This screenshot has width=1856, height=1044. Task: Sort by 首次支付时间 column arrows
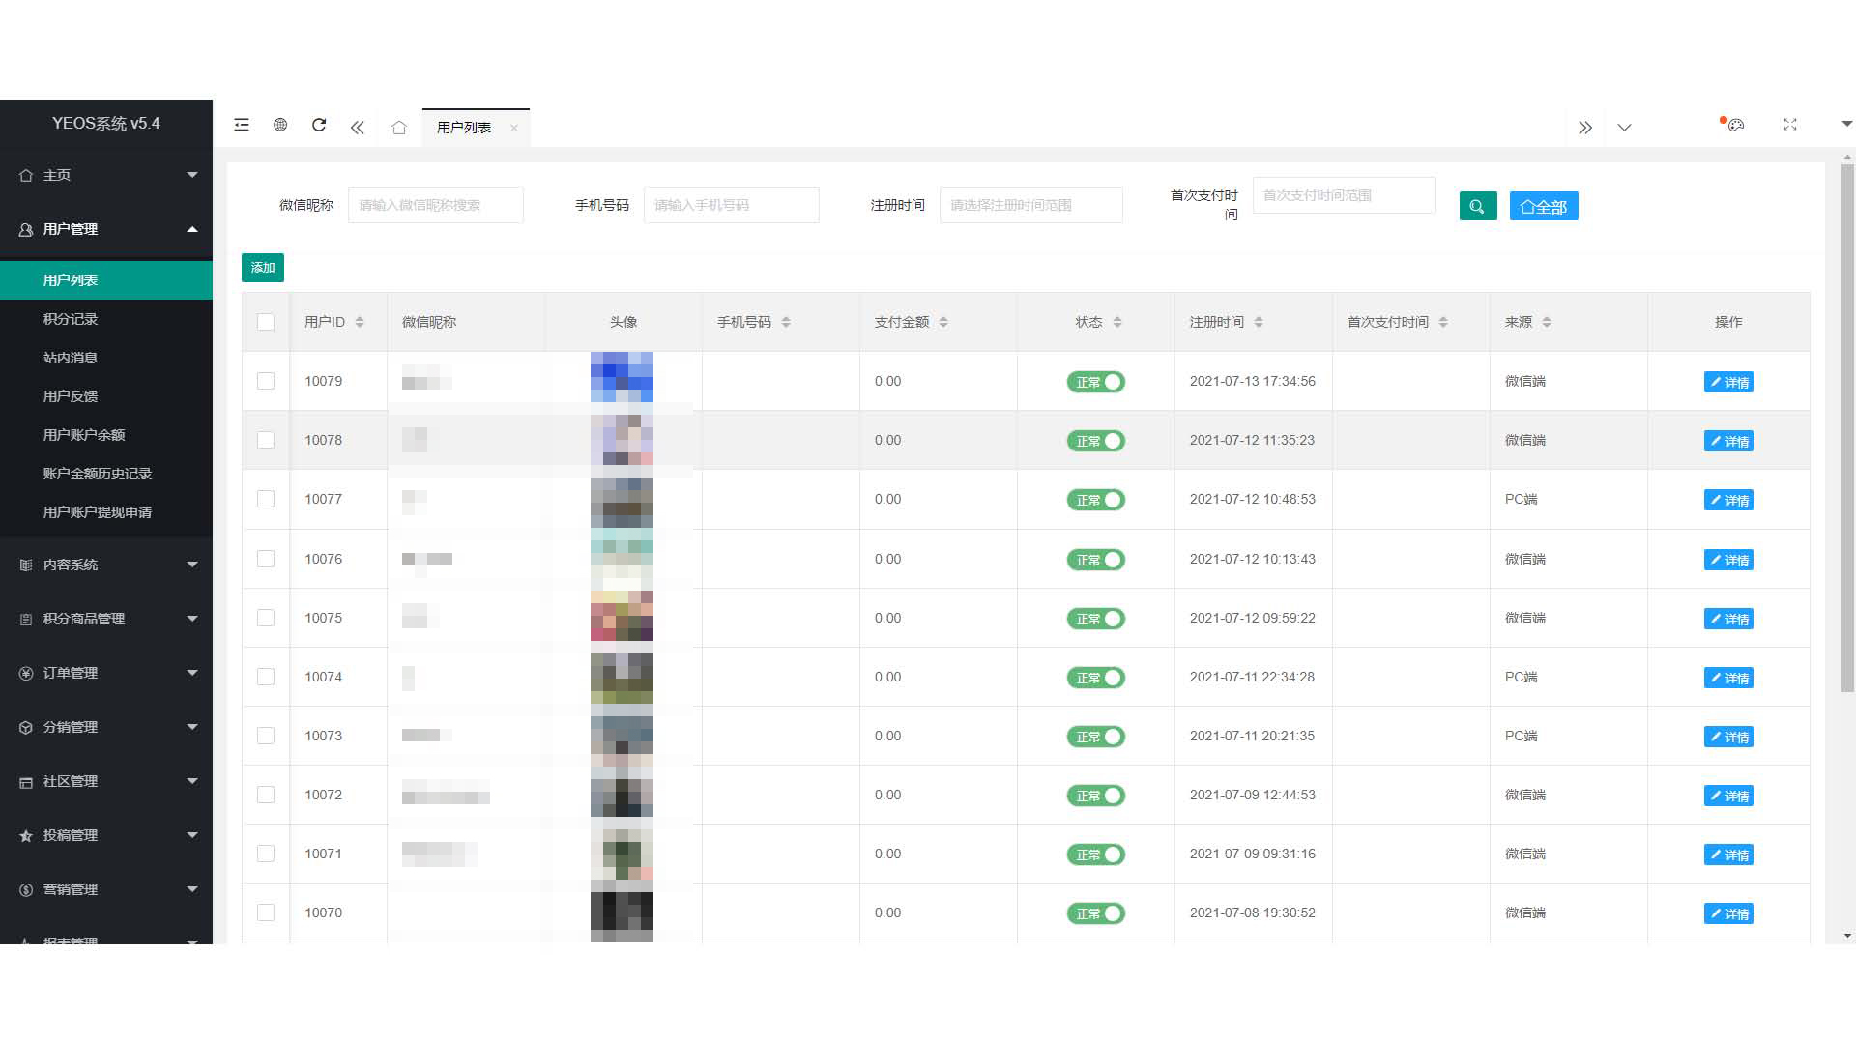[x=1443, y=322]
